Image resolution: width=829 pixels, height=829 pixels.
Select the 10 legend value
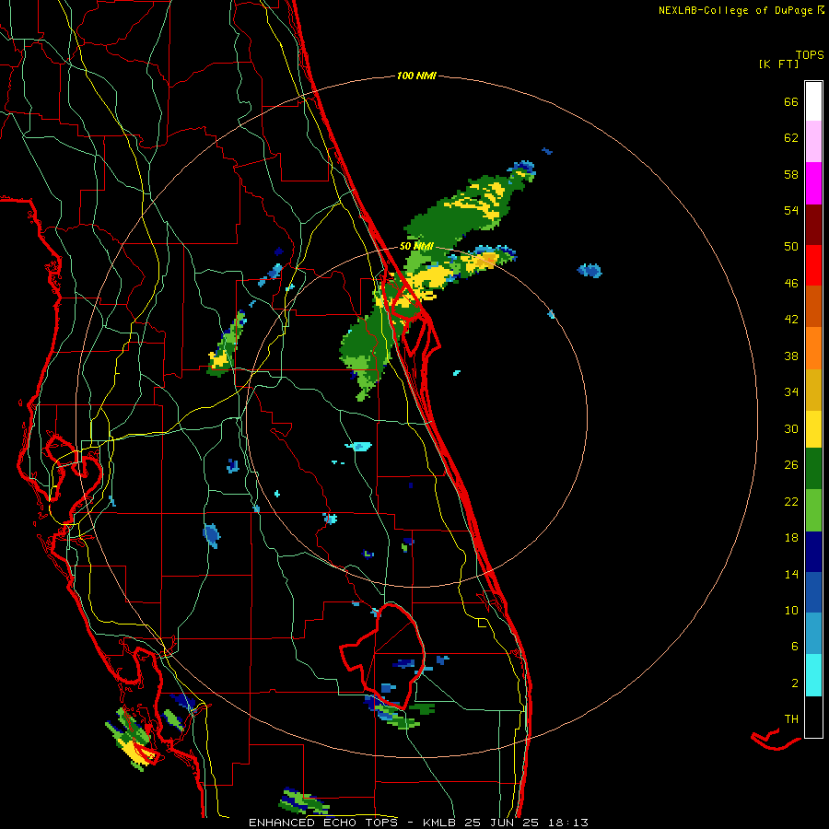pyautogui.click(x=791, y=611)
